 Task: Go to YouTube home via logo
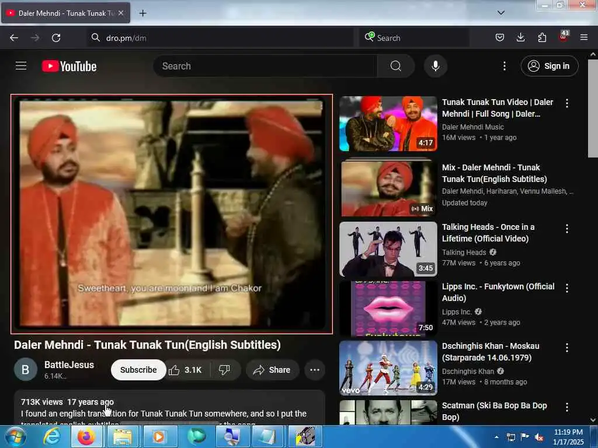tap(69, 66)
